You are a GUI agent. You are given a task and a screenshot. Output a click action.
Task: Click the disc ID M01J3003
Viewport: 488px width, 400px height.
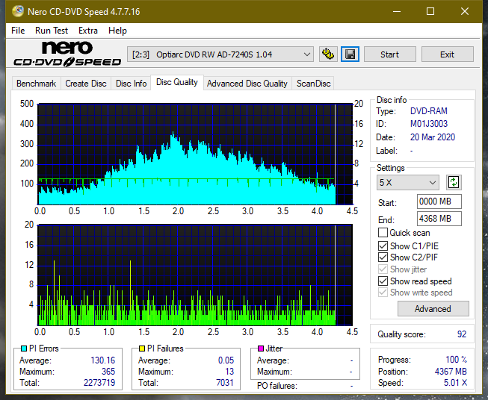(x=428, y=124)
